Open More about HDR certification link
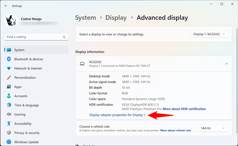238x146 pixels. click(184, 109)
